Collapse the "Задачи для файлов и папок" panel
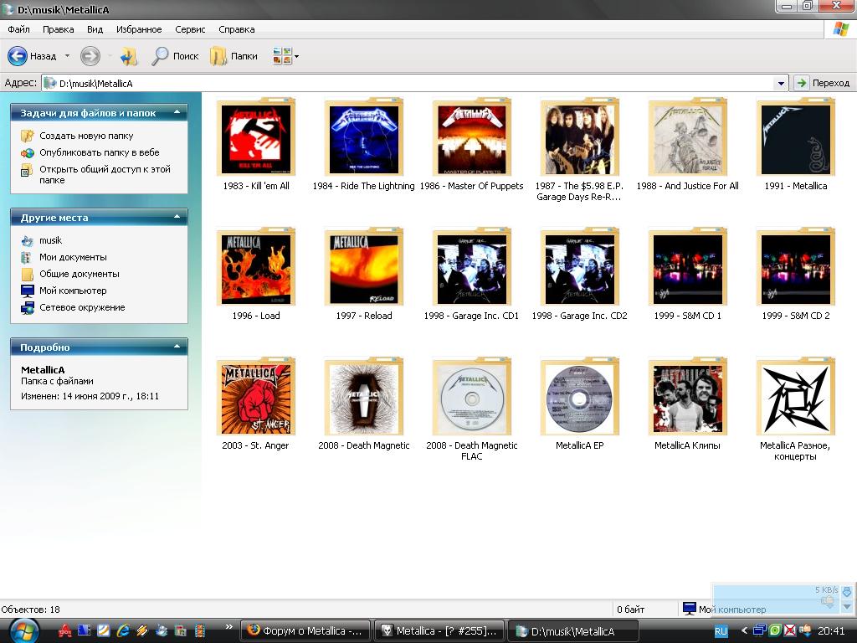Image resolution: width=857 pixels, height=643 pixels. [x=177, y=112]
